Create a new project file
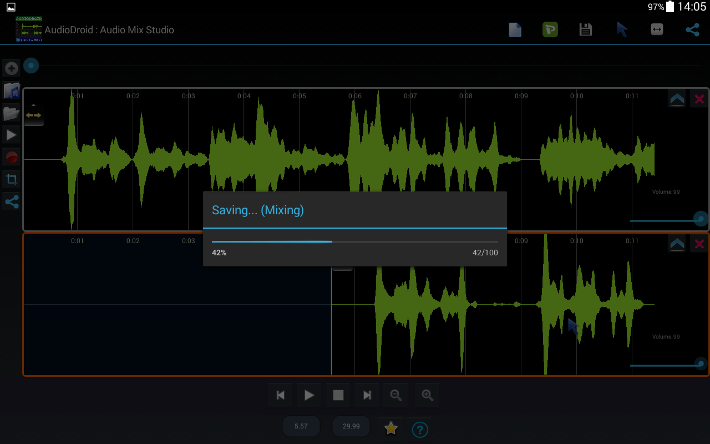This screenshot has height=444, width=710. (x=515, y=29)
